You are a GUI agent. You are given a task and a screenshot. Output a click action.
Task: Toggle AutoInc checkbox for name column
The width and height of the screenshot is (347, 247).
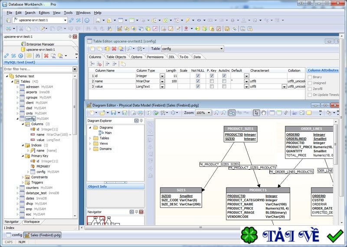pyautogui.click(x=224, y=81)
